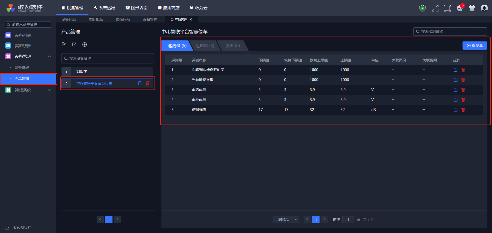Image resolution: width=492 pixels, height=233 pixels.
Task: Select the 中移物联平台智慧停车 product name
Action: click(94, 83)
